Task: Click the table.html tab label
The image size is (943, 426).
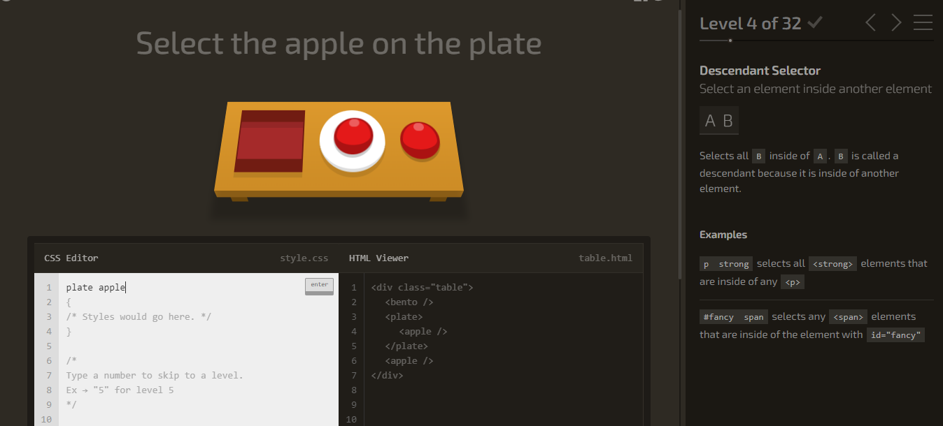Action: (605, 258)
